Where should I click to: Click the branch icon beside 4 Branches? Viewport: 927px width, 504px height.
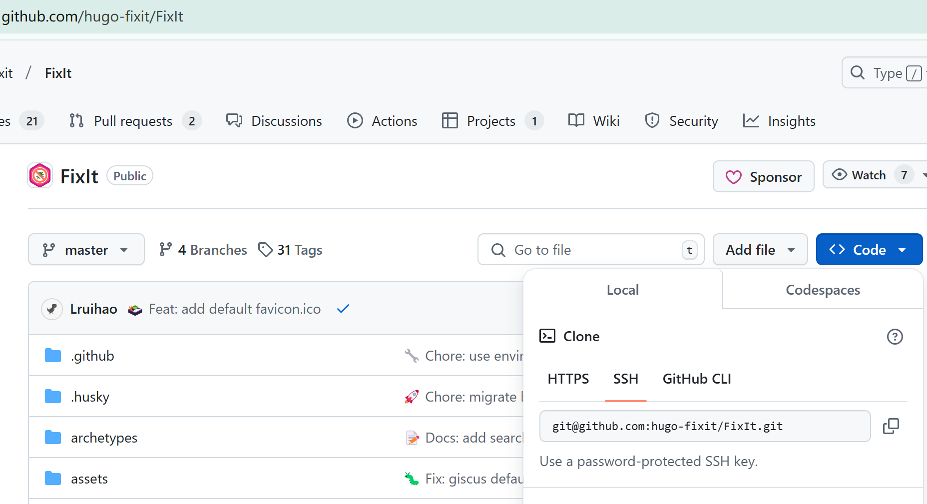click(x=165, y=249)
